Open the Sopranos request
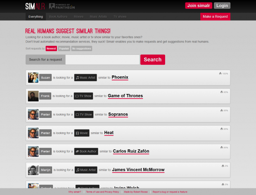The image size is (256, 195). (118, 114)
